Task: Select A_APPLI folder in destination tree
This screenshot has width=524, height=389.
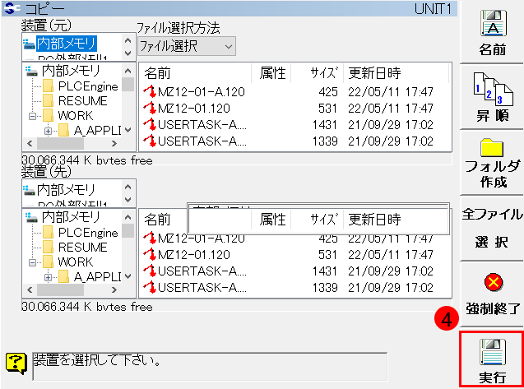Action: 97,277
